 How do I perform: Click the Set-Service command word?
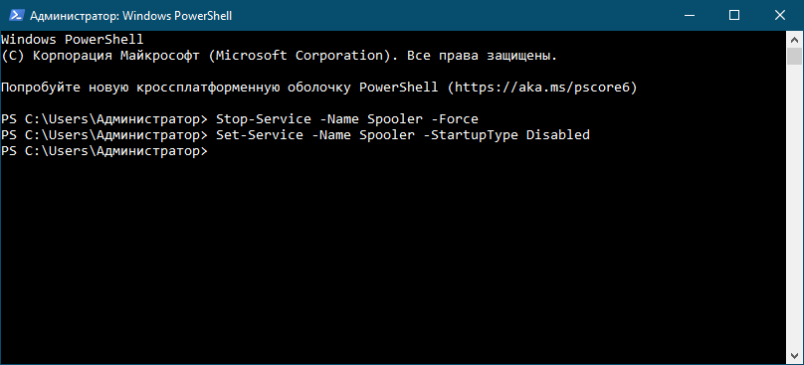[x=260, y=135]
